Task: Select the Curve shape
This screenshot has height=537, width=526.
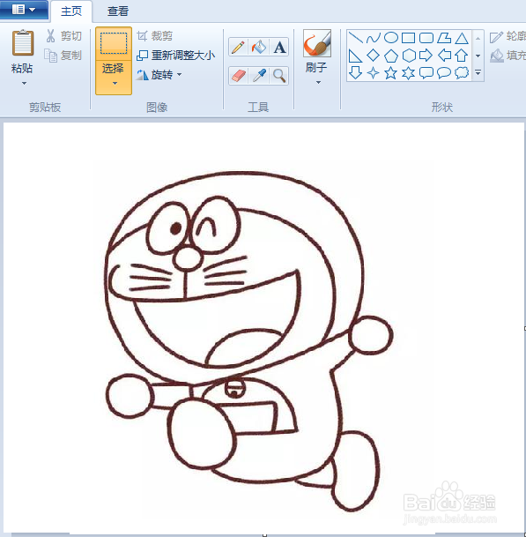Action: point(374,38)
